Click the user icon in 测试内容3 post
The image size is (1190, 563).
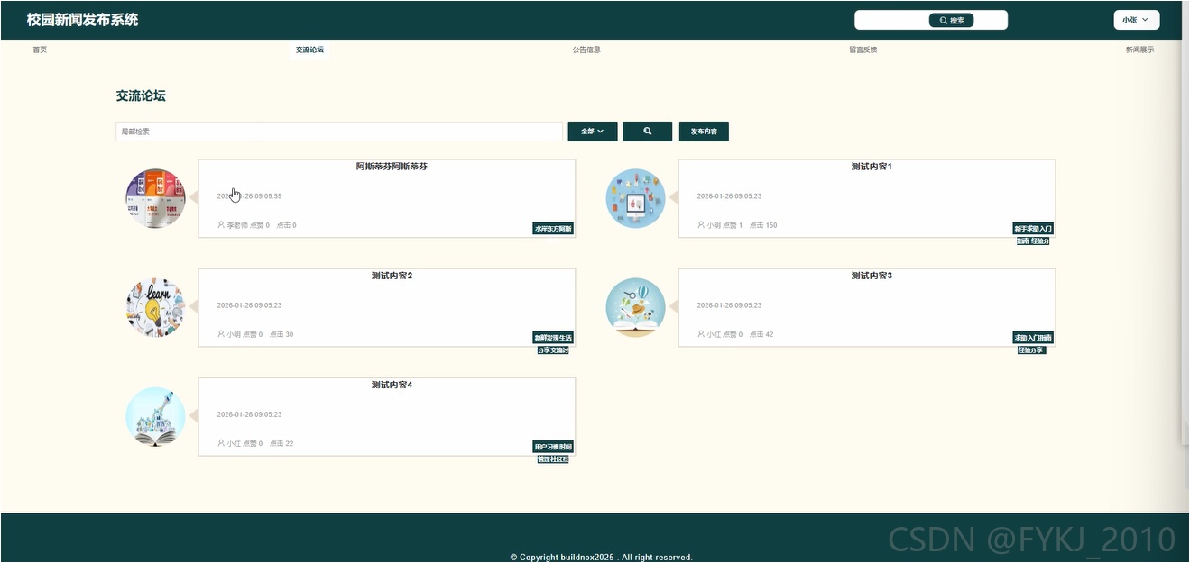click(701, 334)
